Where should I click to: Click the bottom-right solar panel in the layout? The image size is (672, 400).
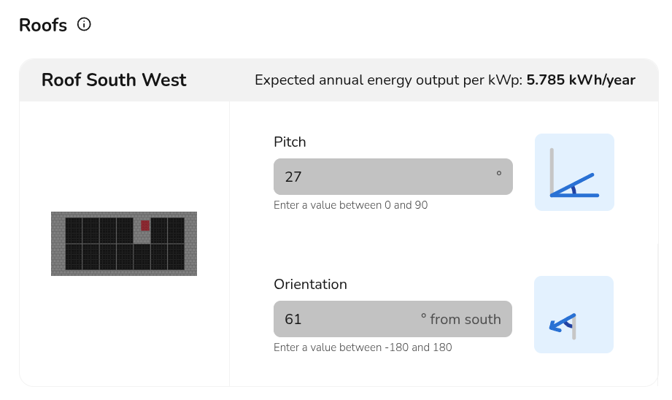pyautogui.click(x=176, y=256)
